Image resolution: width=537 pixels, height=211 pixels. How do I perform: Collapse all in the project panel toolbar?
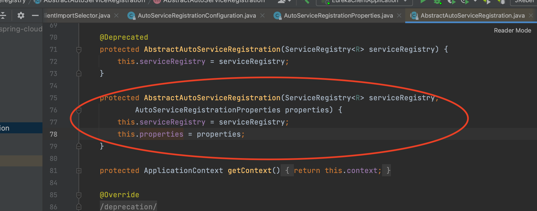[x=3, y=15]
